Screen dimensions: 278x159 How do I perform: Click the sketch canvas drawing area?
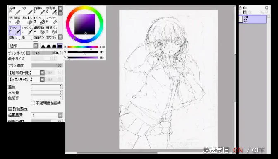(x=168, y=79)
